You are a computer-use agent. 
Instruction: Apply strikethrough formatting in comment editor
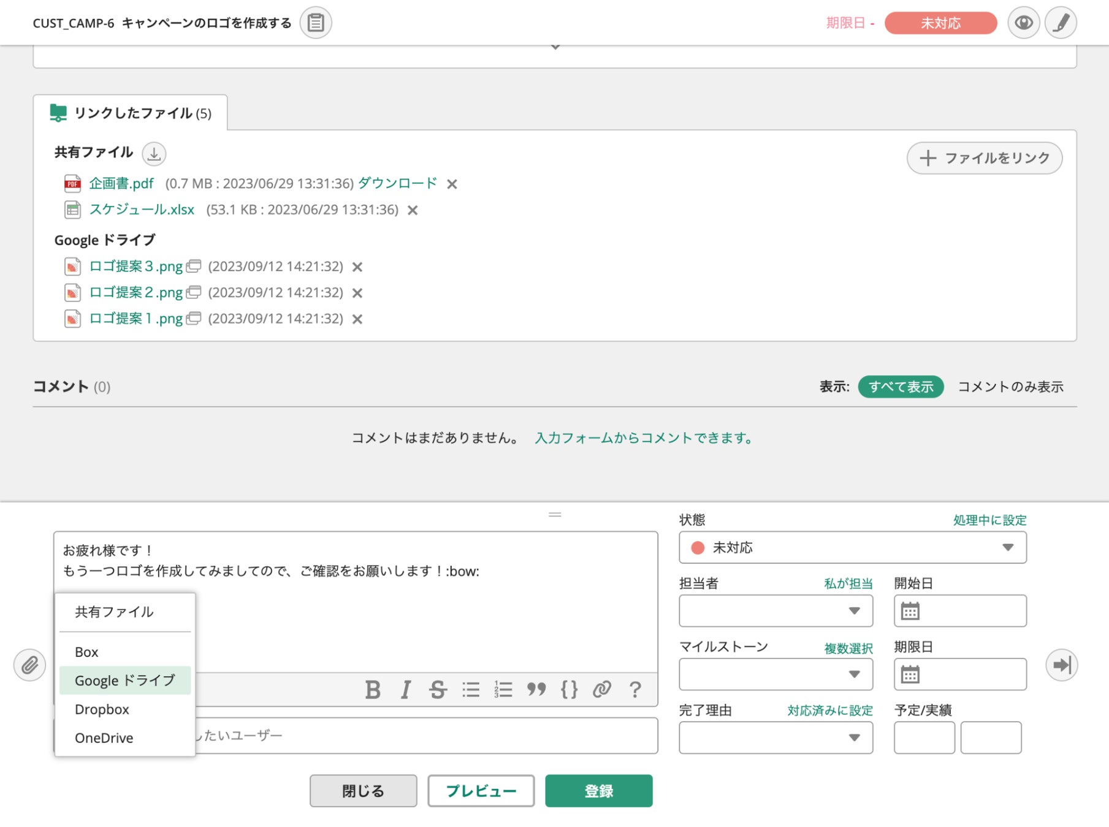pyautogui.click(x=438, y=690)
